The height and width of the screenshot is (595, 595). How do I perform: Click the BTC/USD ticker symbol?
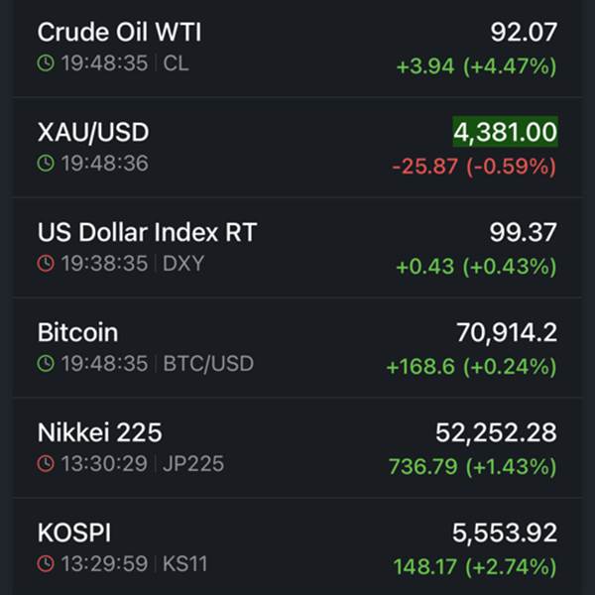[x=207, y=364]
